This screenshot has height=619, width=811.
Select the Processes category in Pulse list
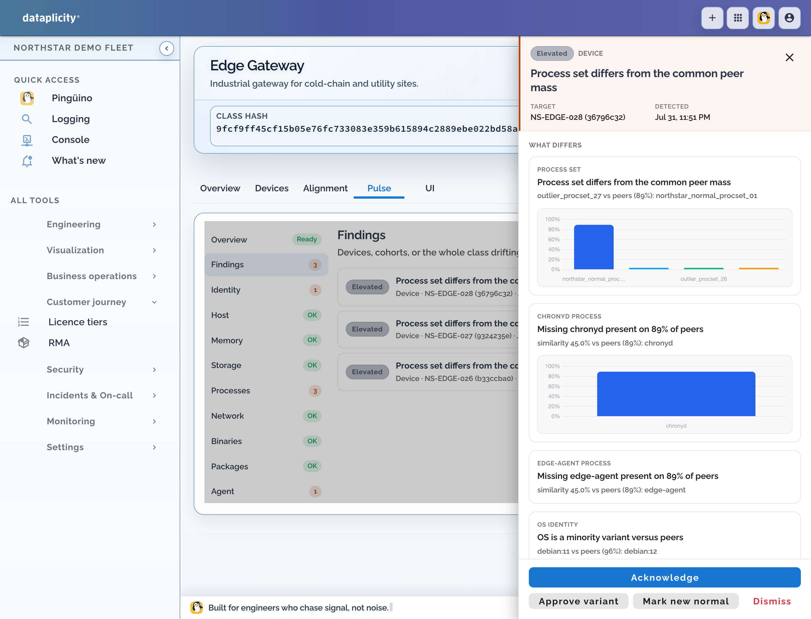click(266, 391)
